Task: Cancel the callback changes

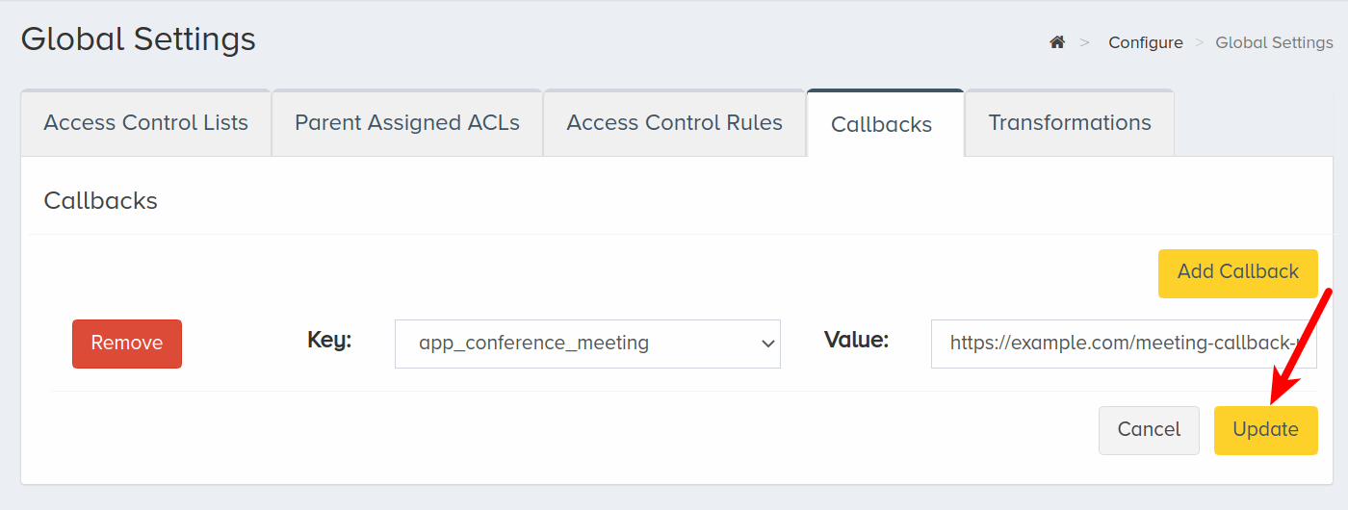Action: (x=1149, y=430)
